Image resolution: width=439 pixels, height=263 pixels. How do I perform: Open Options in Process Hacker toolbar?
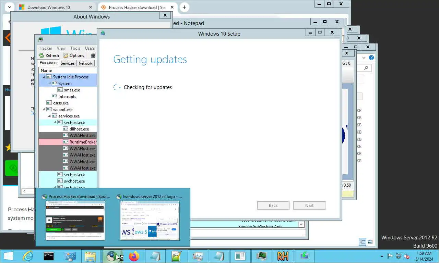[x=73, y=55]
